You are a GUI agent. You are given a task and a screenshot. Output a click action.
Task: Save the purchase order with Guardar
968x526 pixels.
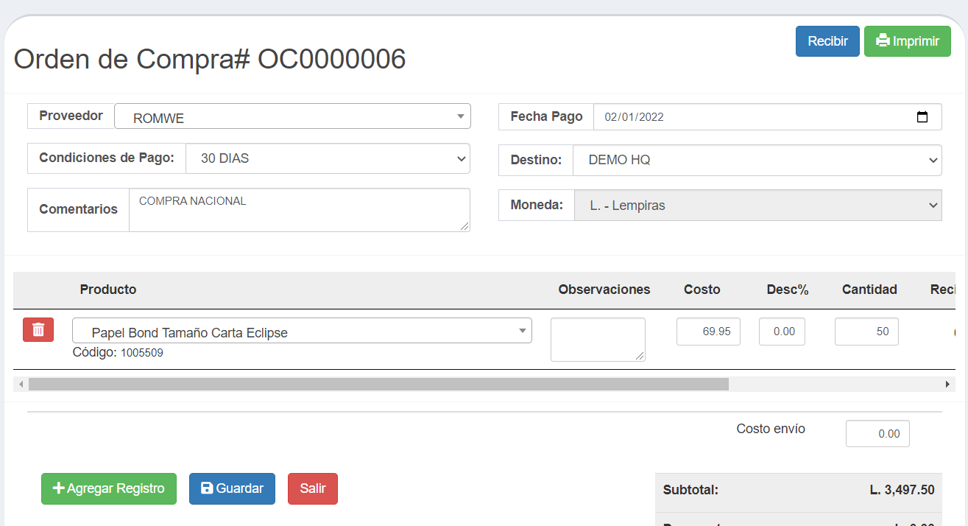232,488
